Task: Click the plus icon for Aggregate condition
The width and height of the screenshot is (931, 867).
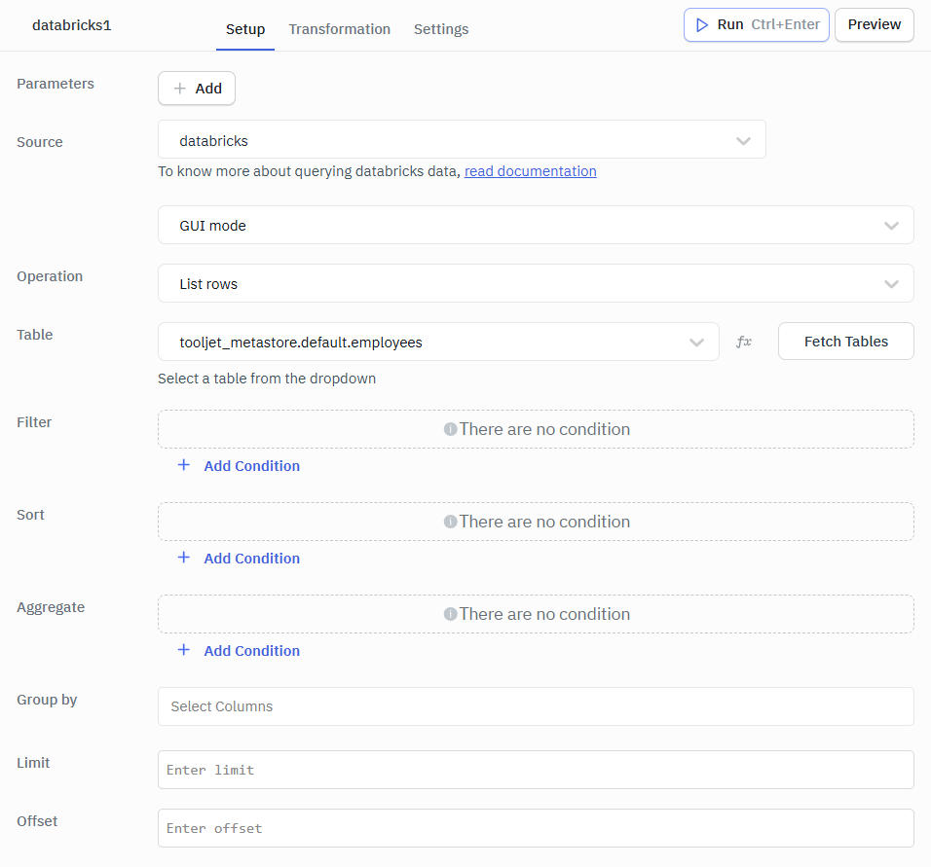Action: 183,650
